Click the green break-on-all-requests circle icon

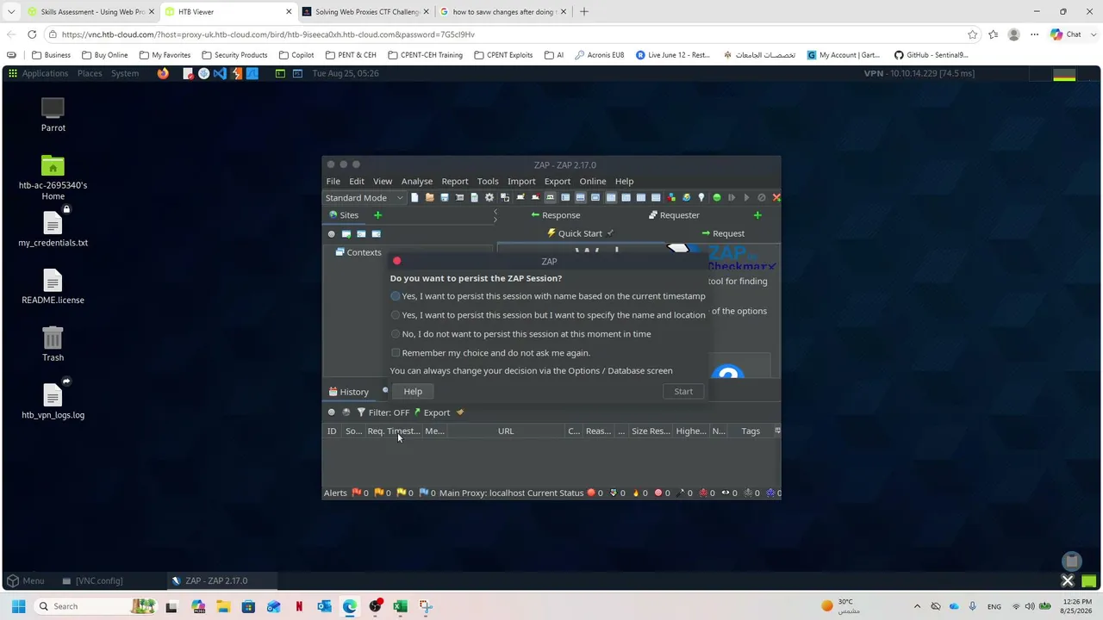click(717, 197)
